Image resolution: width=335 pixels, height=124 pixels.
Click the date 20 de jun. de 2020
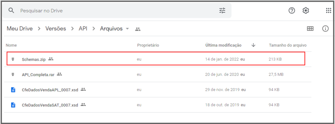pos(222,75)
